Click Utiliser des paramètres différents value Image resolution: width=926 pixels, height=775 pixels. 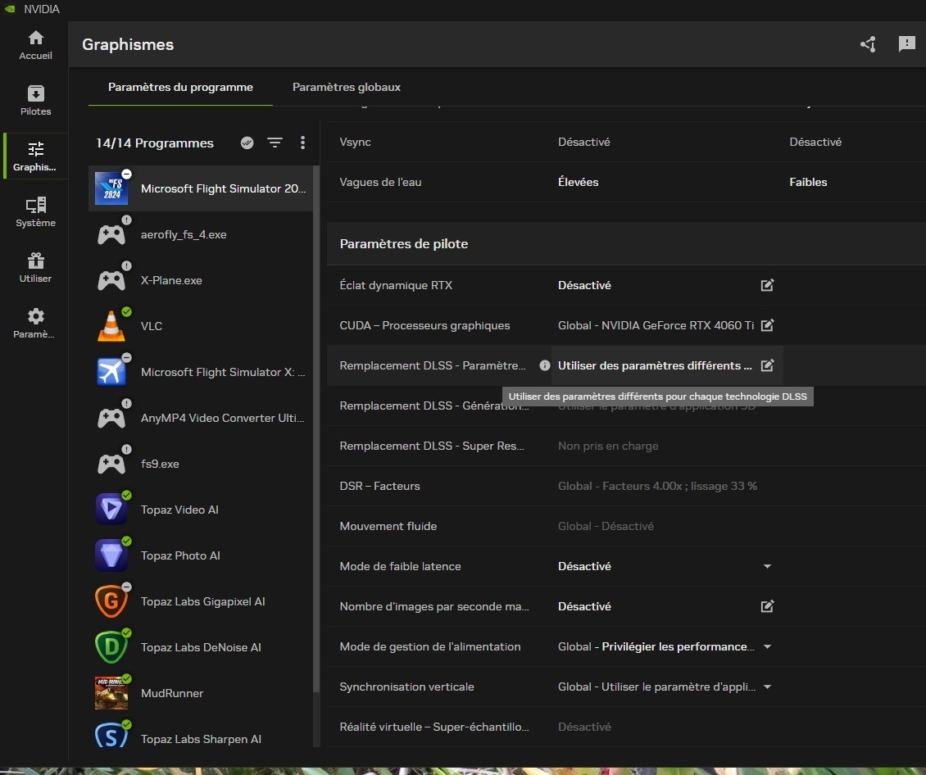click(655, 365)
